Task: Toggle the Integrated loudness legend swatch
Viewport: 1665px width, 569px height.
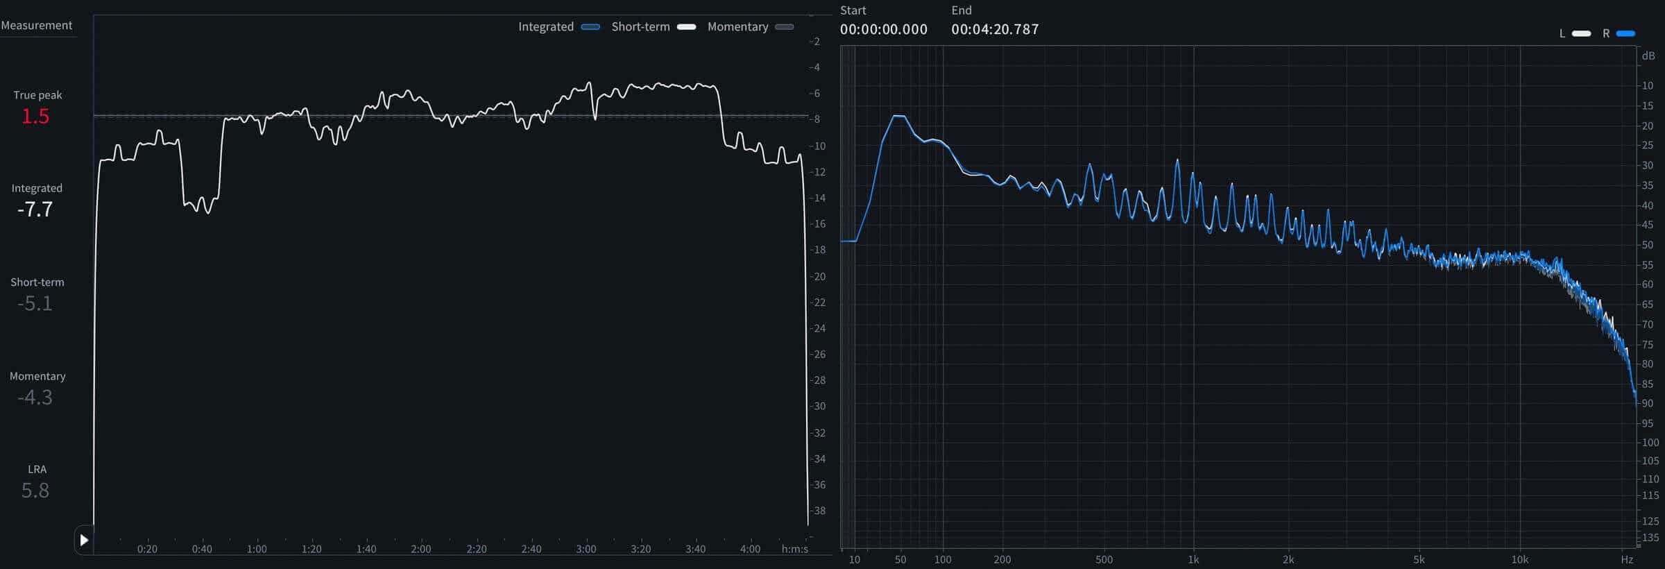Action: 590,27
